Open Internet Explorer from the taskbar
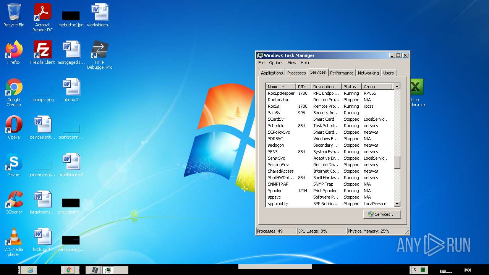489x275 pixels. point(30,270)
